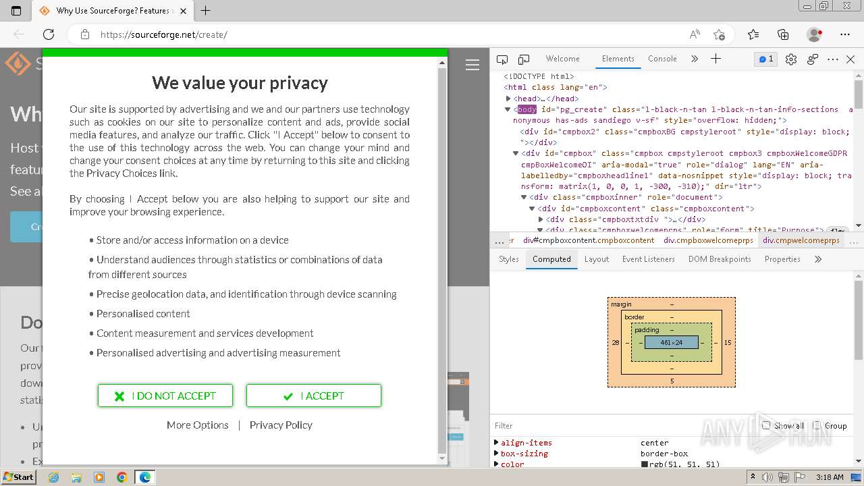
Task: Open the issues counter badge showing 1
Action: pyautogui.click(x=766, y=59)
